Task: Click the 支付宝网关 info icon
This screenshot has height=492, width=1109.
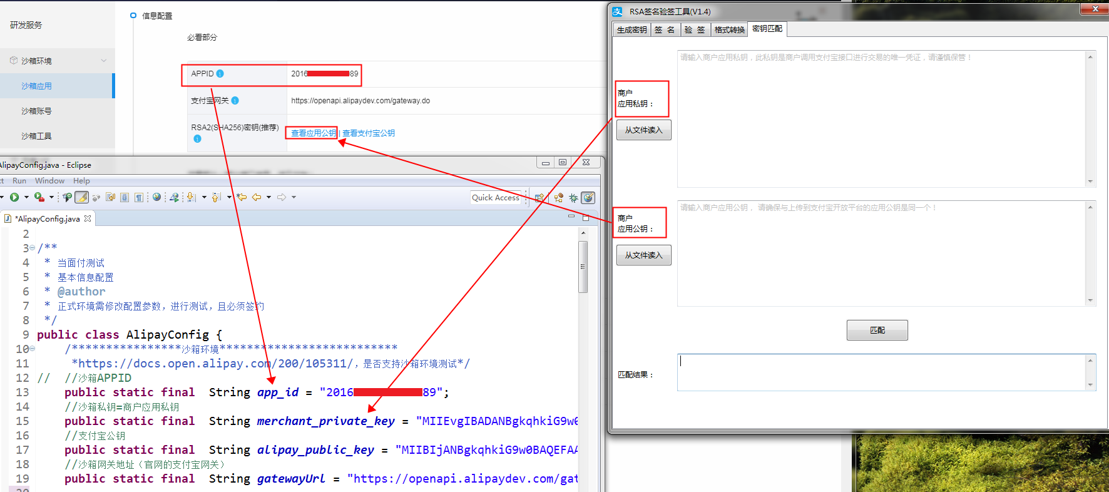Action: [x=235, y=100]
